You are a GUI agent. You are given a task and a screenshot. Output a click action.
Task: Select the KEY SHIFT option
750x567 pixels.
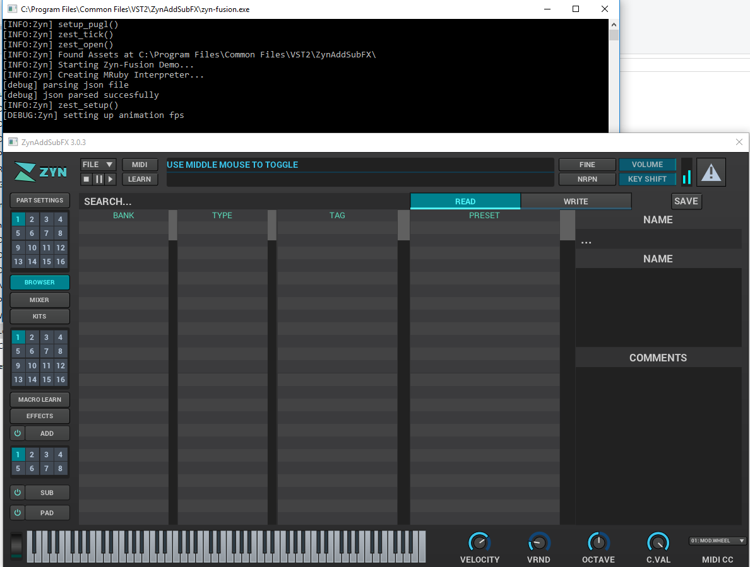(647, 179)
